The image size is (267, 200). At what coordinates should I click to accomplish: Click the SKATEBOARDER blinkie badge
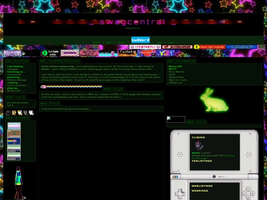tap(178, 47)
